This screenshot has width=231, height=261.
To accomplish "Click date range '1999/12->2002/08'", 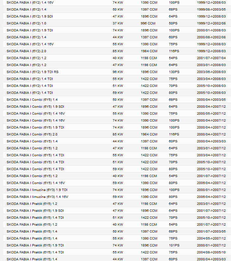I will click(211, 23).
